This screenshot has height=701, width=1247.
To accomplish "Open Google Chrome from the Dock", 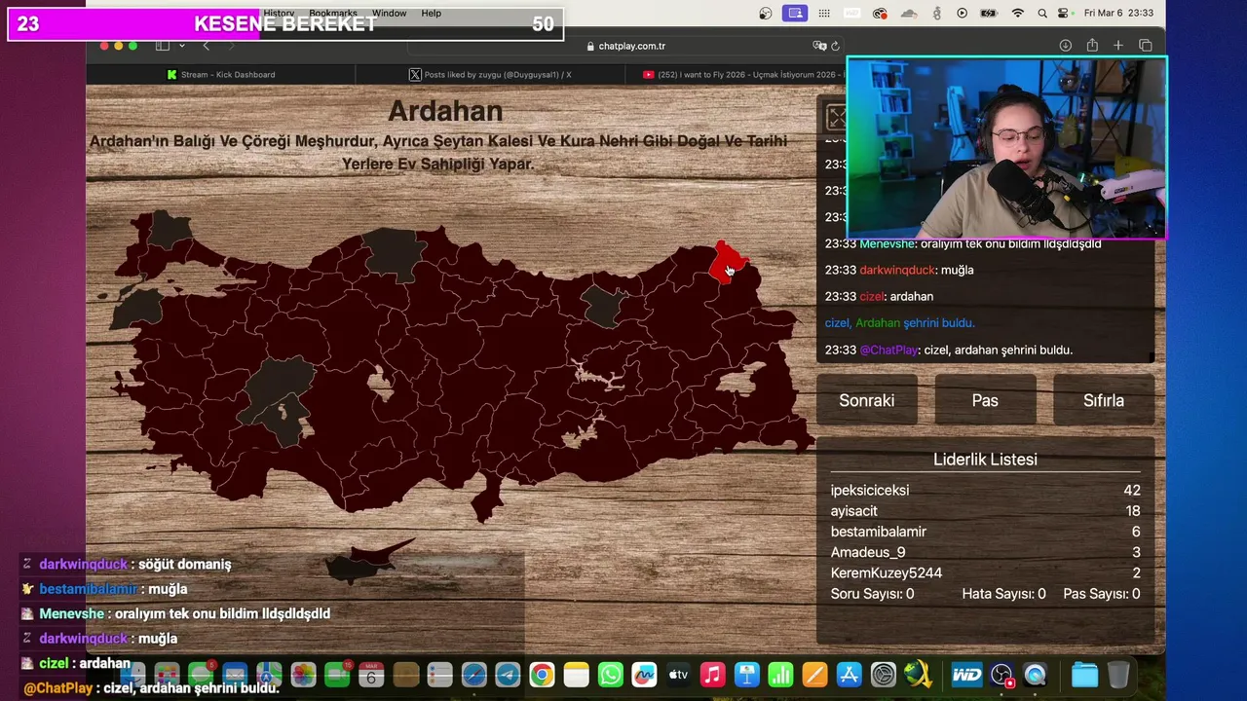I will click(x=543, y=675).
